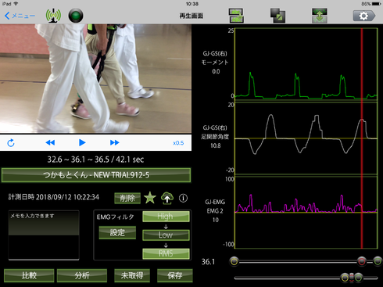The height and width of the screenshot is (287, 383).
Task: Tap the red playhead line on graph
Action: point(362,138)
